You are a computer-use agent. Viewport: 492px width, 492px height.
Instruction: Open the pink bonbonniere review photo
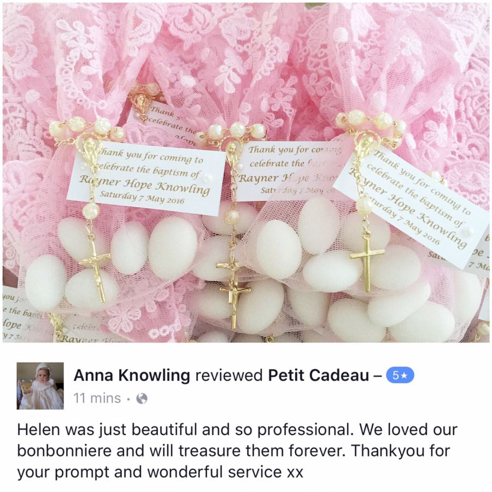[246, 173]
